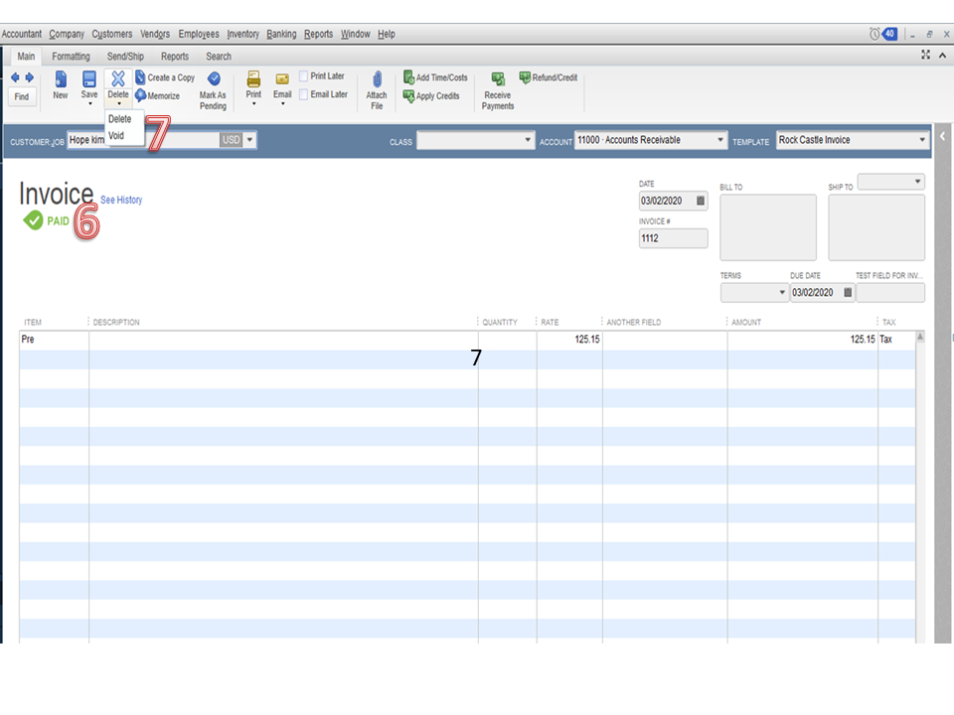Toggle full screen expand icon
This screenshot has width=954, height=715.
click(x=925, y=55)
